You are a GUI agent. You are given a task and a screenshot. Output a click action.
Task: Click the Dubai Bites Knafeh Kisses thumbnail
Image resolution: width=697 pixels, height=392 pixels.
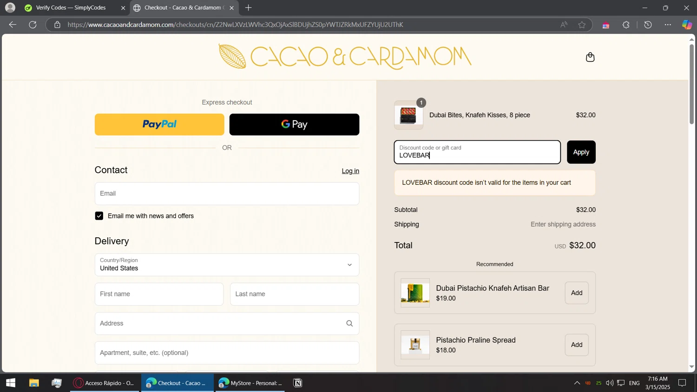[x=408, y=115]
